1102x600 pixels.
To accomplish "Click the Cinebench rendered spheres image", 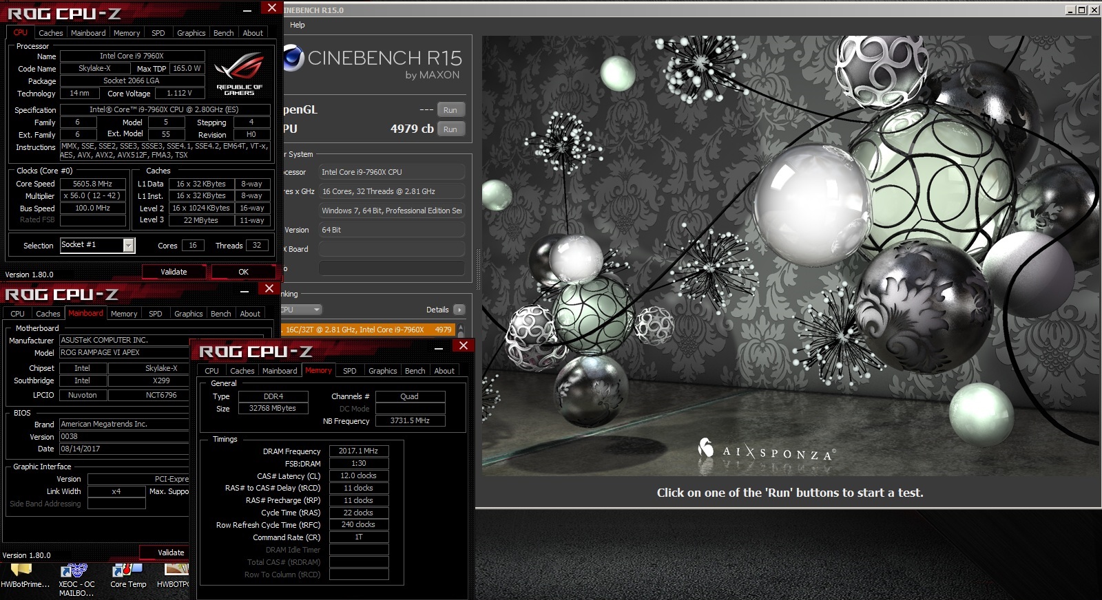I will click(789, 256).
